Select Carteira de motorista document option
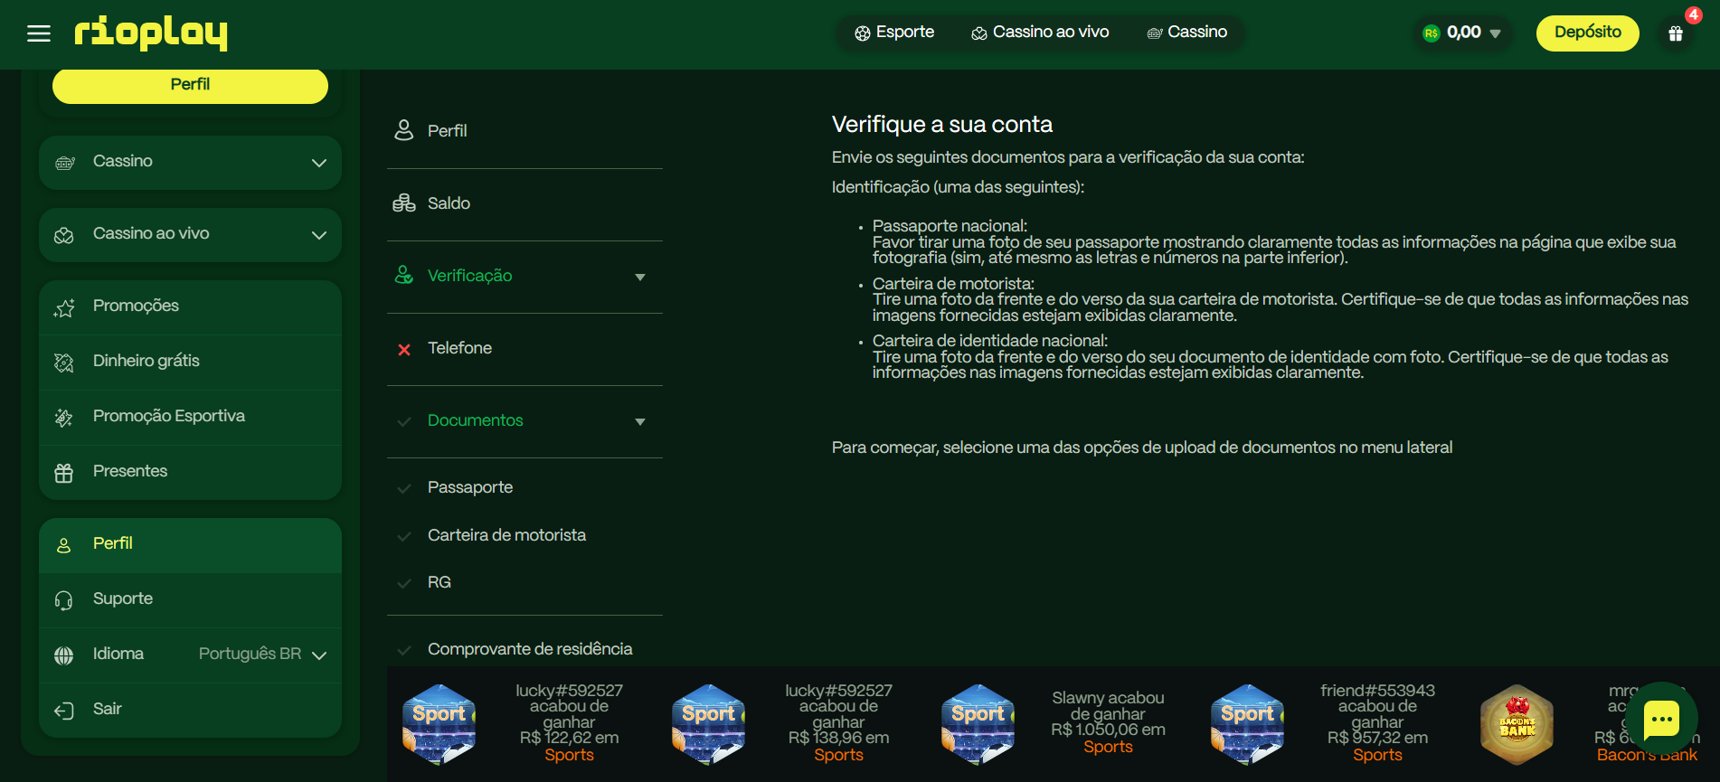1720x782 pixels. pyautogui.click(x=506, y=535)
